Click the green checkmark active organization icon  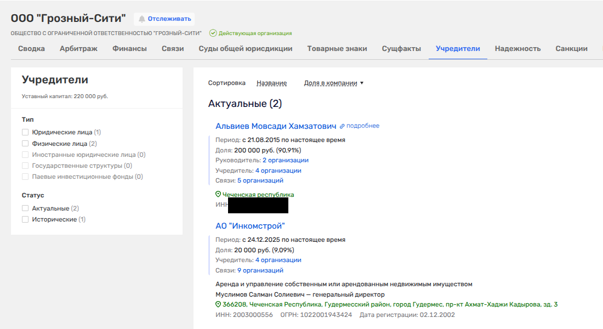213,33
